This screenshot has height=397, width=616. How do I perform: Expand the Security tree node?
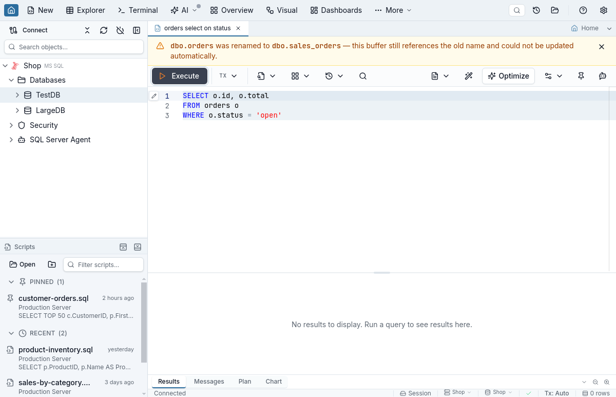tap(11, 125)
